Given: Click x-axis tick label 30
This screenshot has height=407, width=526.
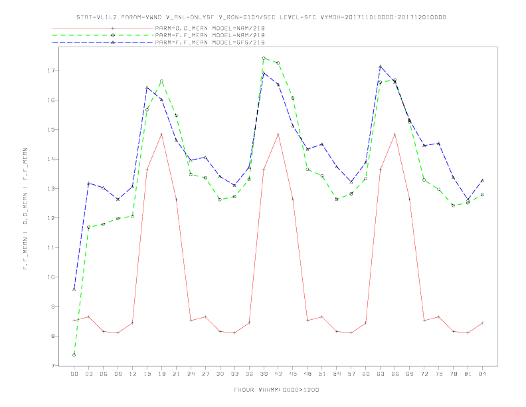Looking at the screenshot, I should point(220,374).
